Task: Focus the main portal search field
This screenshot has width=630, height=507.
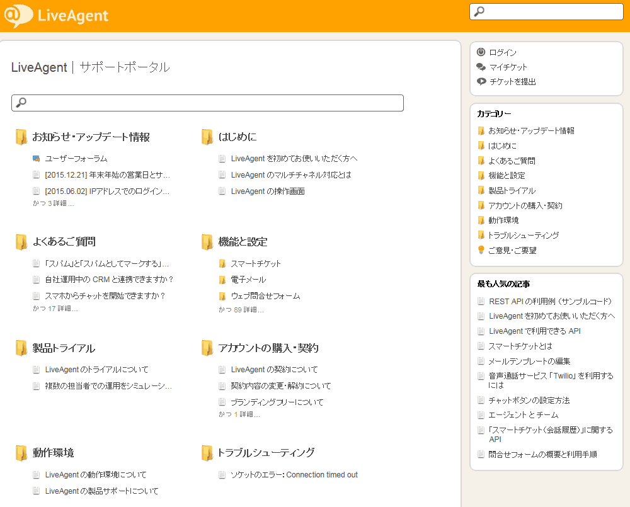Action: point(207,103)
